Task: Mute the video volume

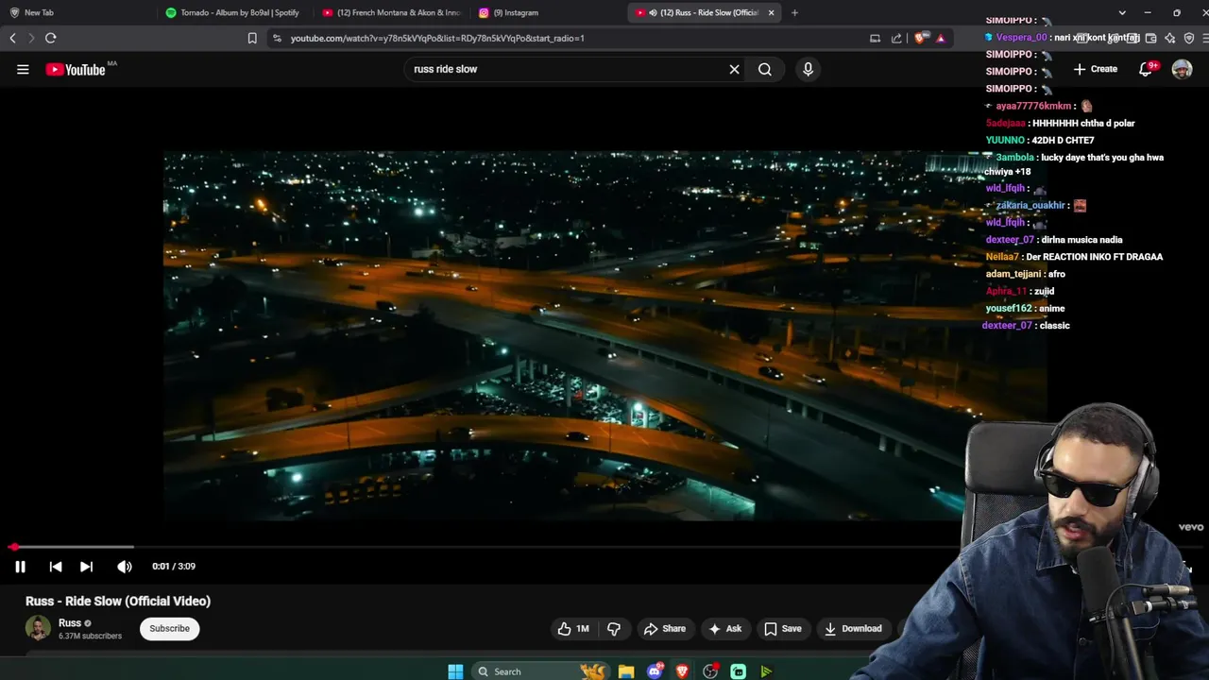Action: [125, 567]
